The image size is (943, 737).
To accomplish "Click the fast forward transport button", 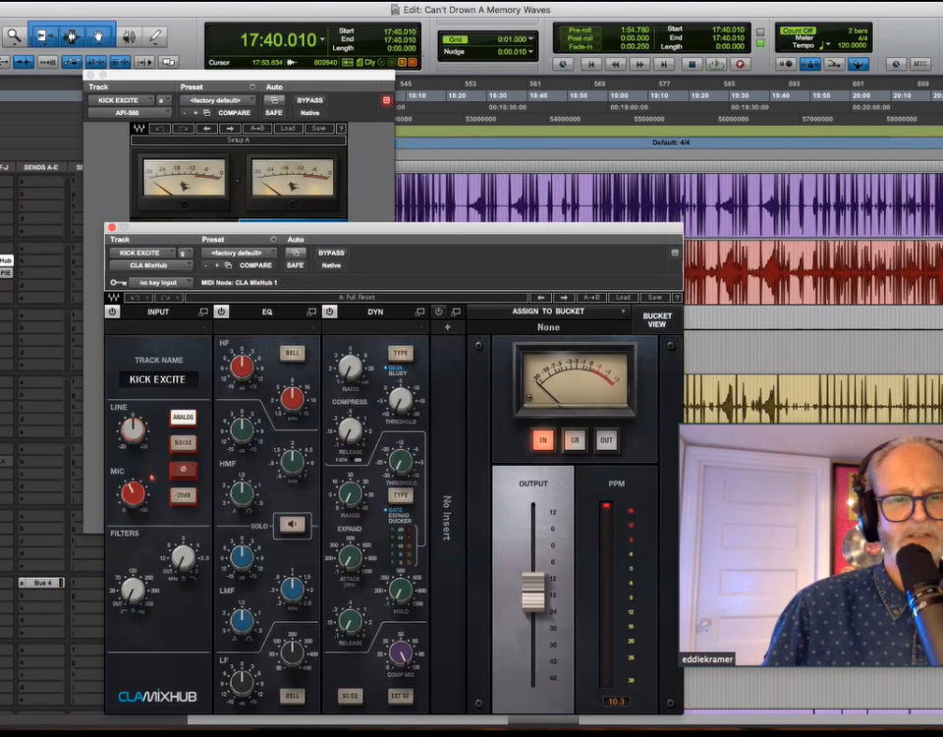I will coord(639,64).
